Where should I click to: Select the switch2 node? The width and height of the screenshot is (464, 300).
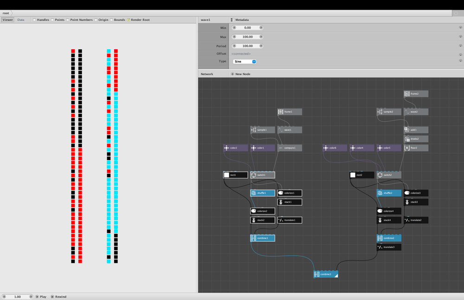click(389, 175)
